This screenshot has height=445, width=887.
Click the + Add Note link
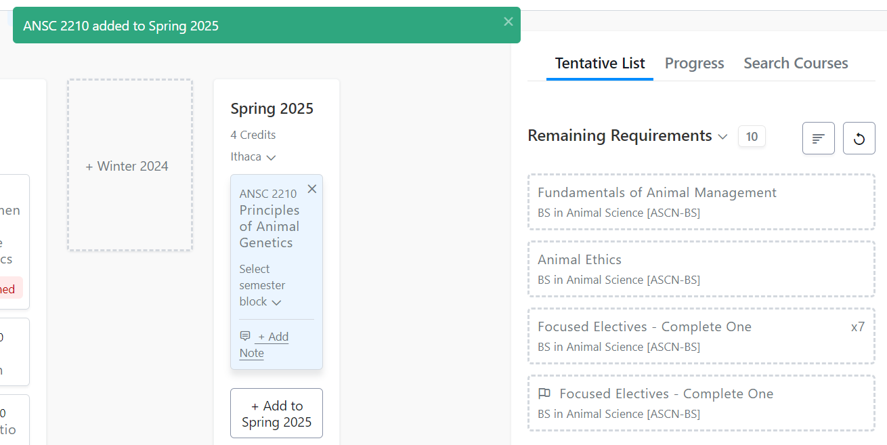(264, 345)
